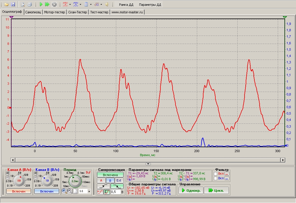Open the calculator tool icon
Image resolution: width=296 pixels, height=203 pixels.
(86, 4)
